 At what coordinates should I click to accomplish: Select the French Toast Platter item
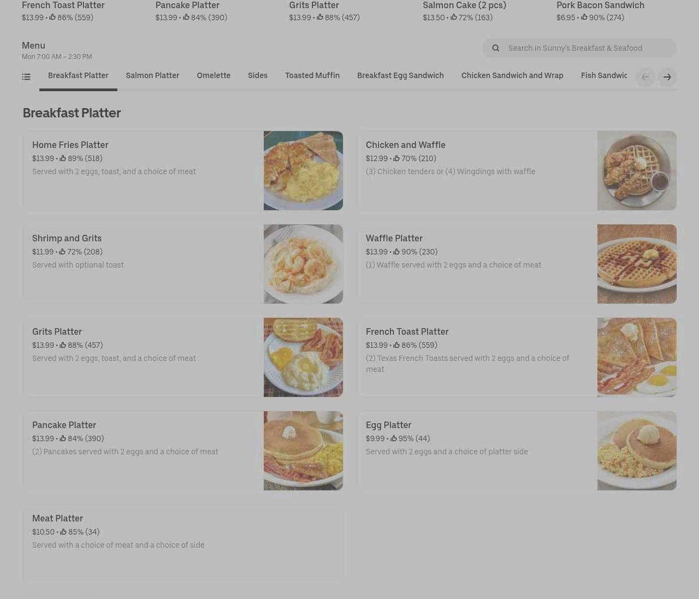coord(517,357)
